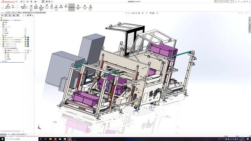Open the DimXpertManager tab

coord(14,15)
